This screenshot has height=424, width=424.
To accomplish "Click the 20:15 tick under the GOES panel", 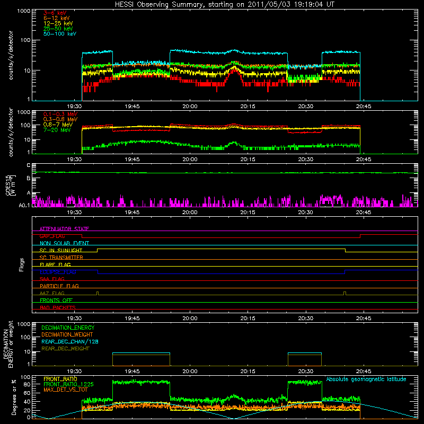I will (x=248, y=213).
